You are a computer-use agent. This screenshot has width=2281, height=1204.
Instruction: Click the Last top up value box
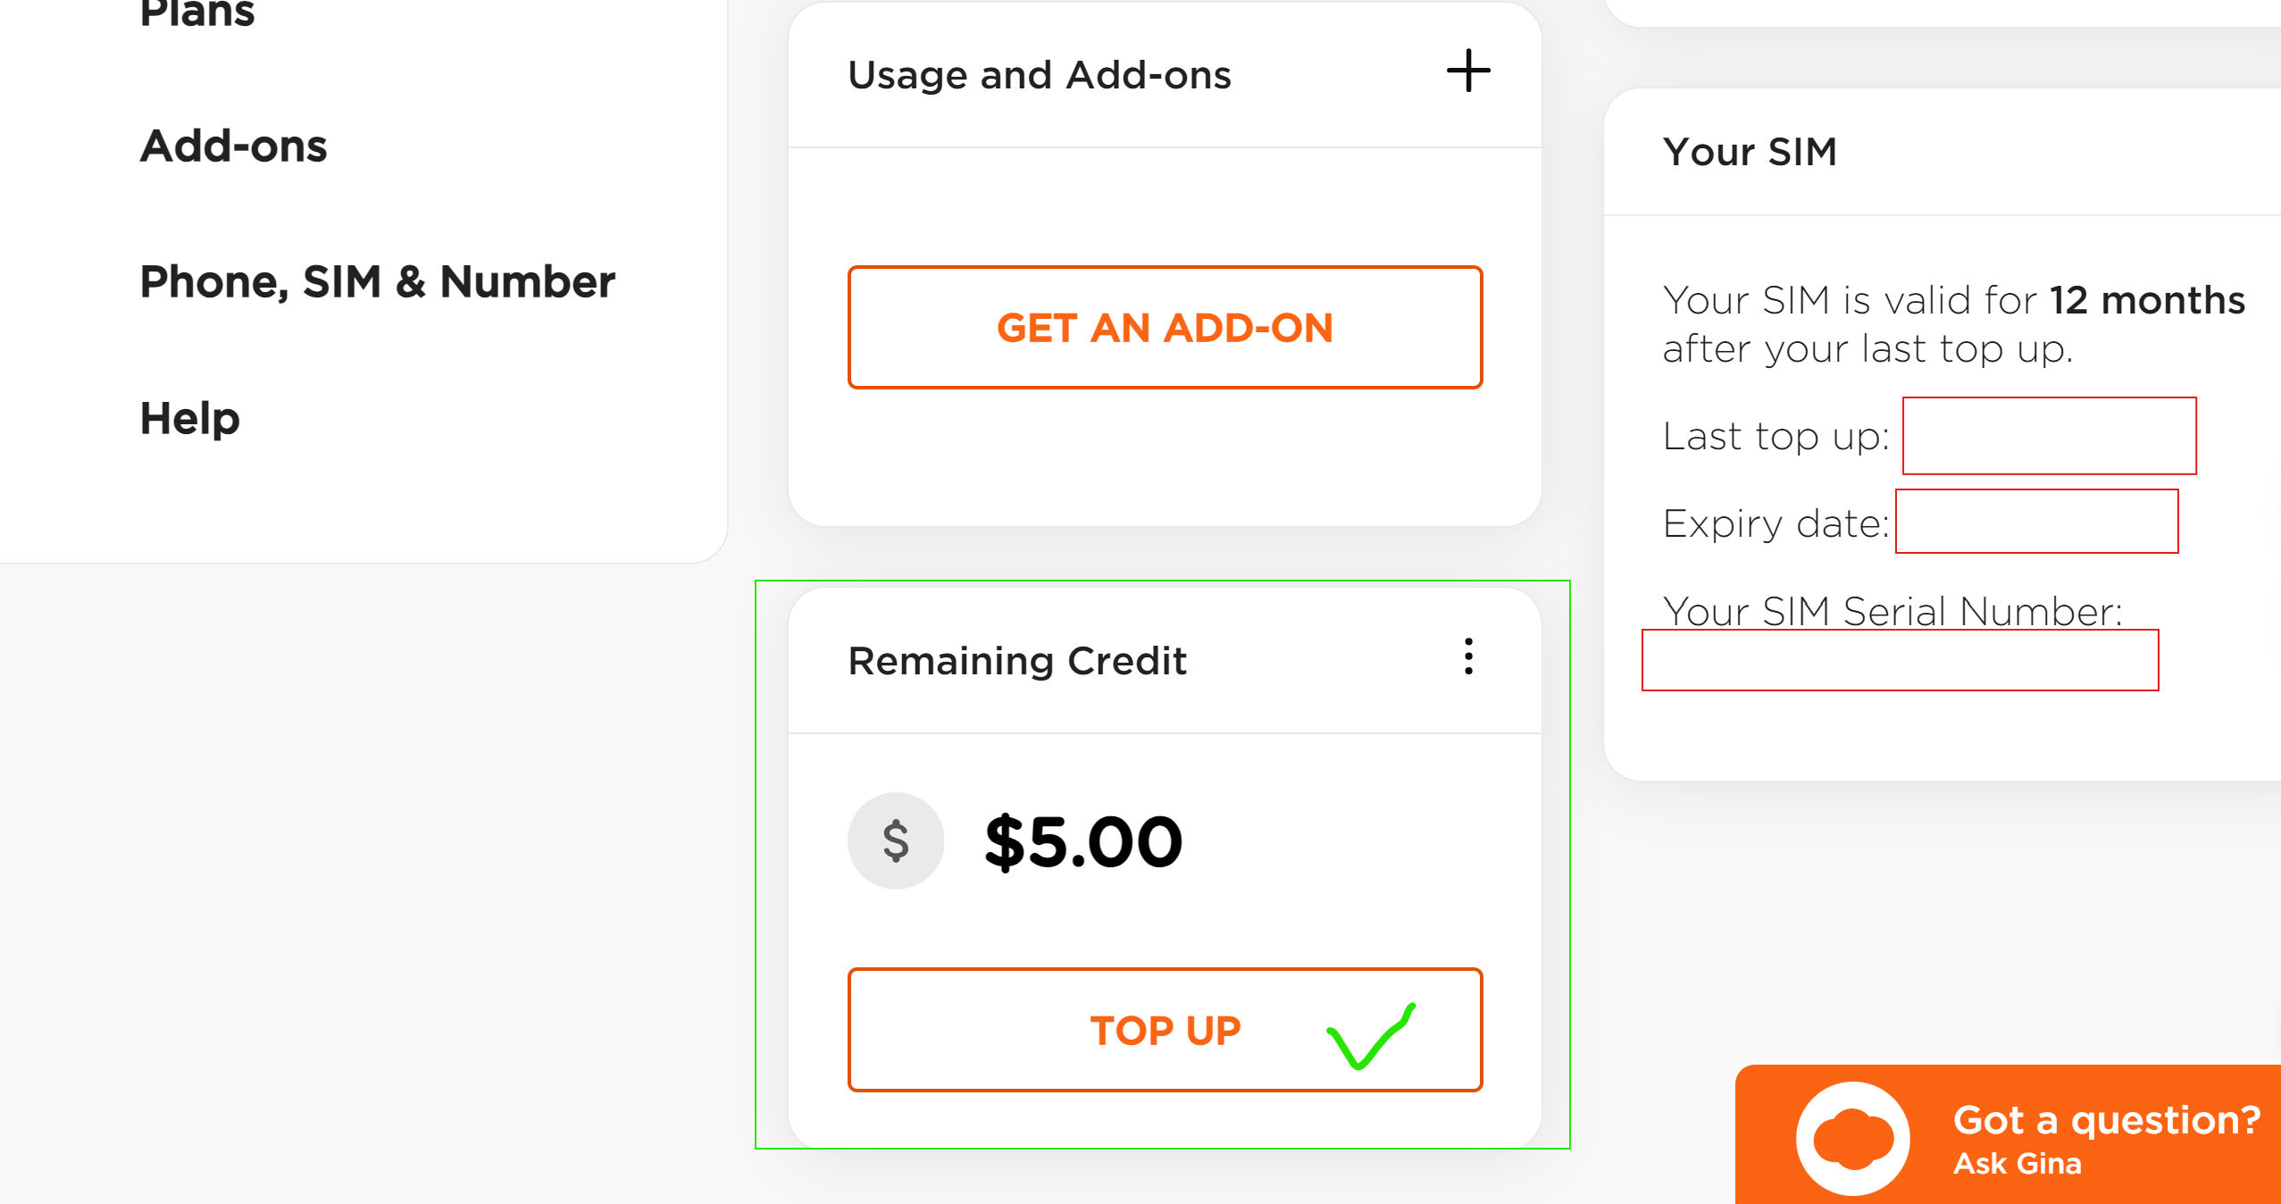pyautogui.click(x=2049, y=436)
